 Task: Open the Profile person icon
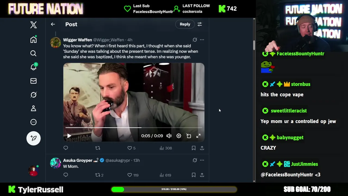point(33,108)
